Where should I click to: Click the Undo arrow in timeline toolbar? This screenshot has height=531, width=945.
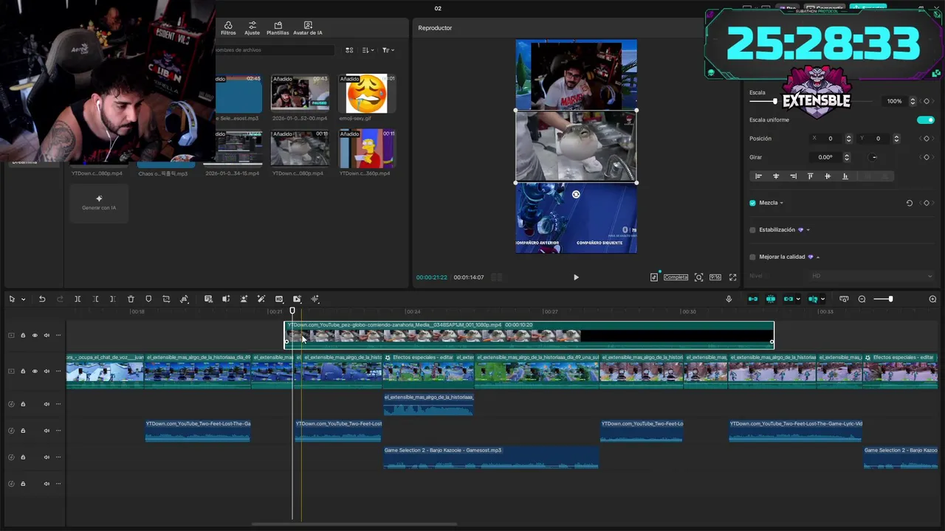pyautogui.click(x=42, y=299)
